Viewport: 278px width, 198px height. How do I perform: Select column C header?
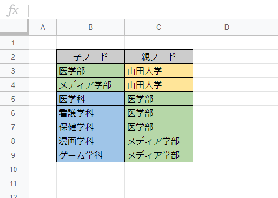pyautogui.click(x=158, y=28)
